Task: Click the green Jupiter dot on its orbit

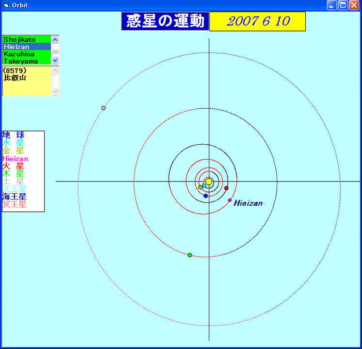Action: point(190,255)
